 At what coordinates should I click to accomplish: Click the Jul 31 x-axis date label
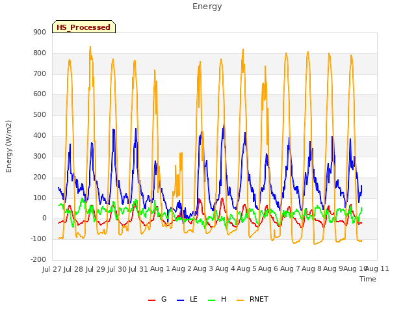point(138,269)
